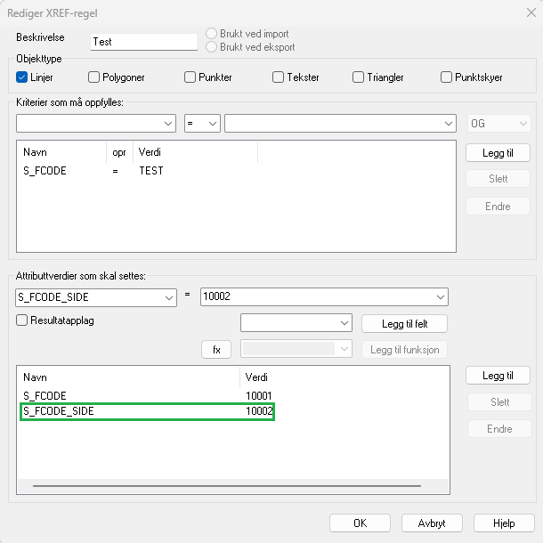
Task: Uncheck the Linjer checkbox
Action: tap(22, 77)
